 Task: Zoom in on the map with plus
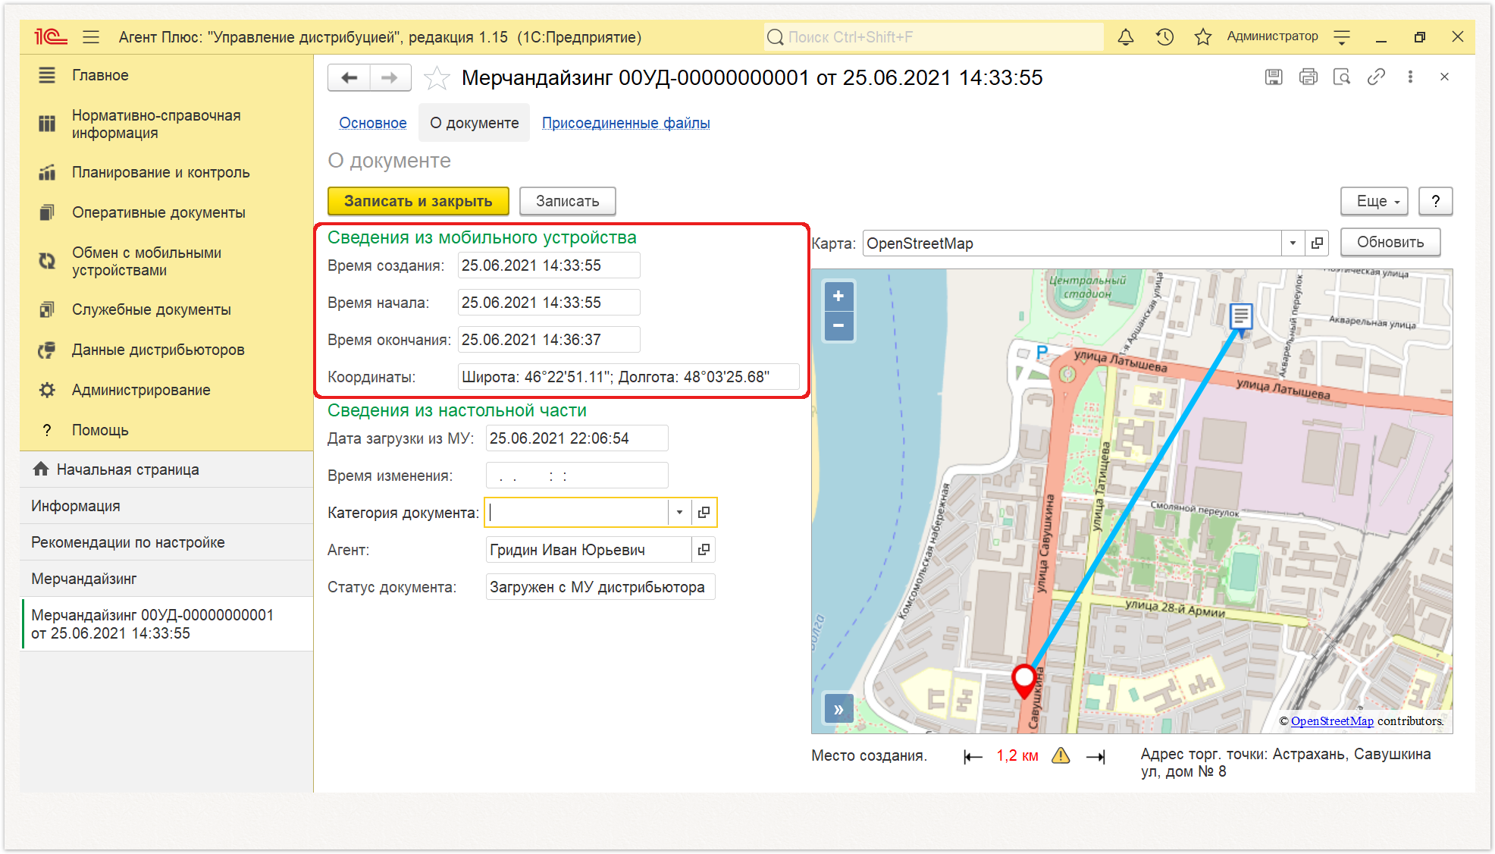[x=838, y=297]
